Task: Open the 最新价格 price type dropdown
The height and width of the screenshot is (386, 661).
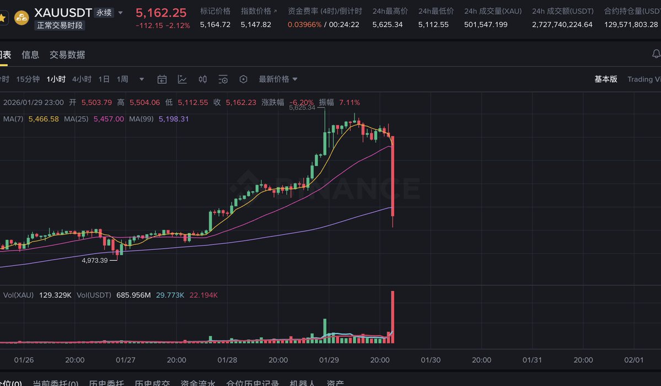Action: click(278, 79)
